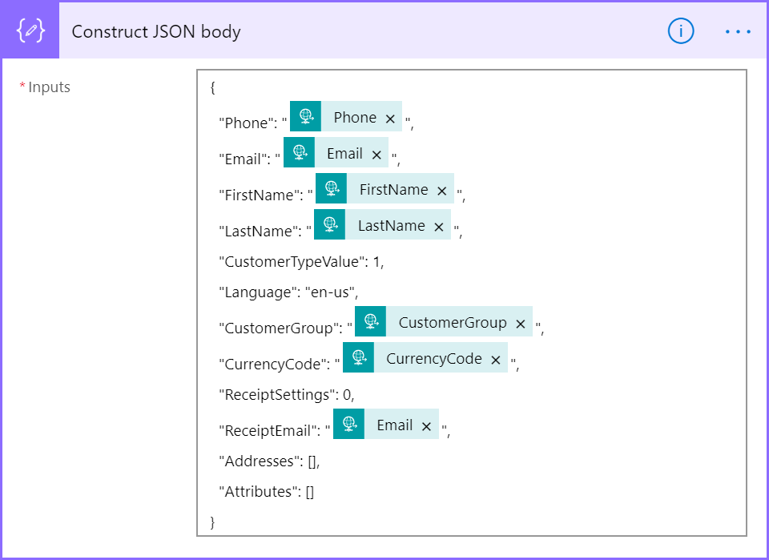Select the LastName token label
This screenshot has width=769, height=560.
[392, 226]
